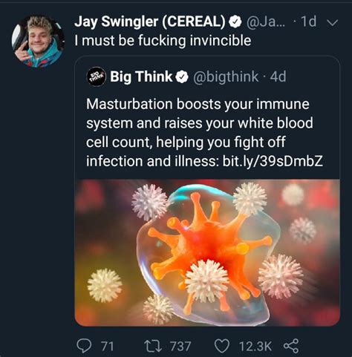Viewport: 352px width, 357px height.
Task: View the virus cell illustration image
Action: coord(207,252)
